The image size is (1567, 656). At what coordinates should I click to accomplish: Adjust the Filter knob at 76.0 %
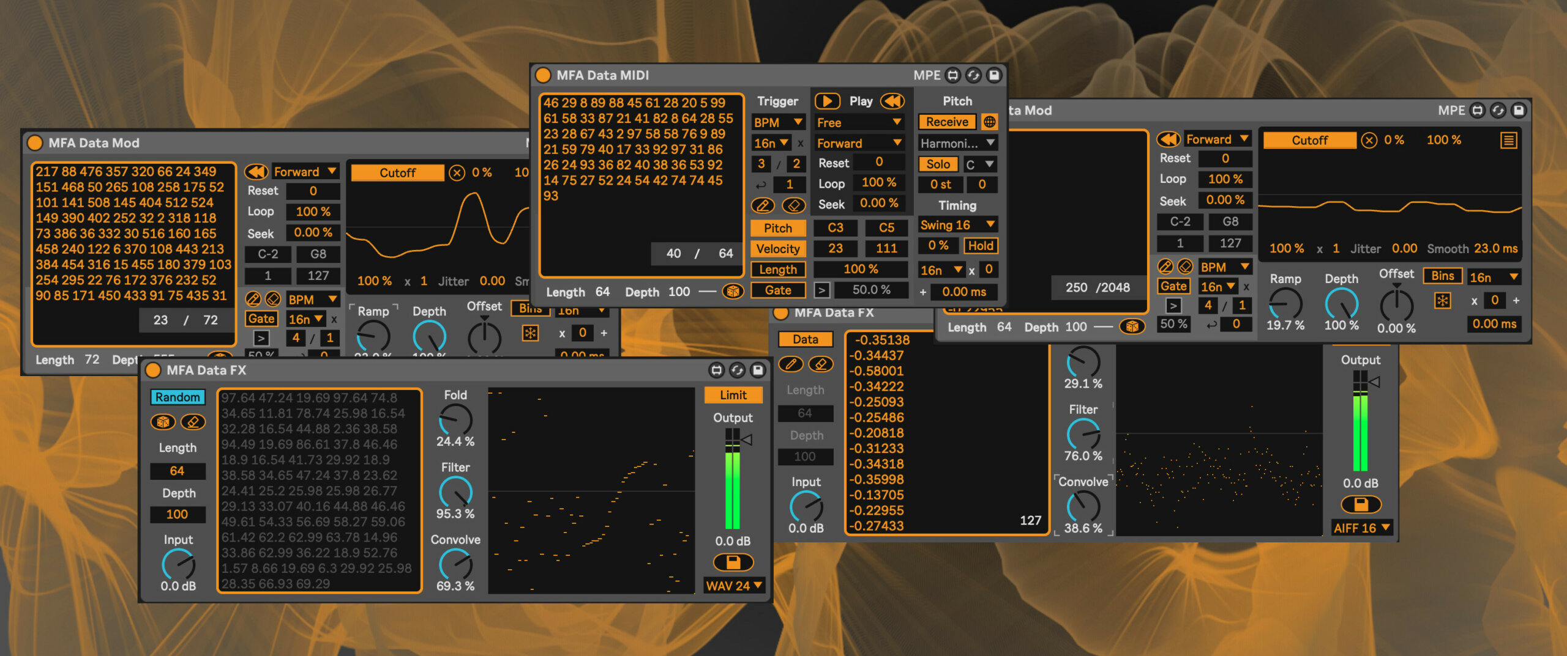[1083, 434]
